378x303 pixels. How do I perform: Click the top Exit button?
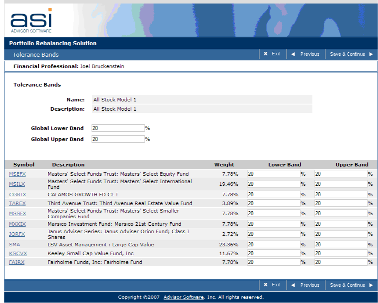272,54
